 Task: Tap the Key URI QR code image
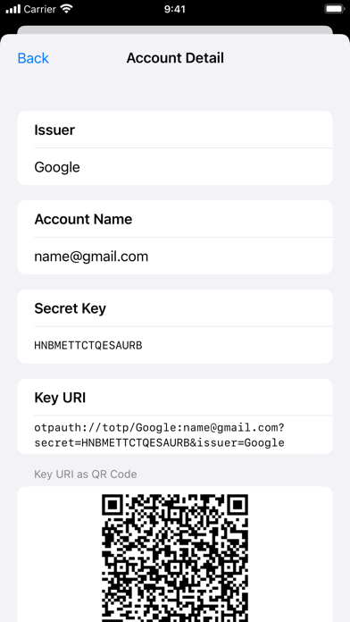[x=175, y=559]
